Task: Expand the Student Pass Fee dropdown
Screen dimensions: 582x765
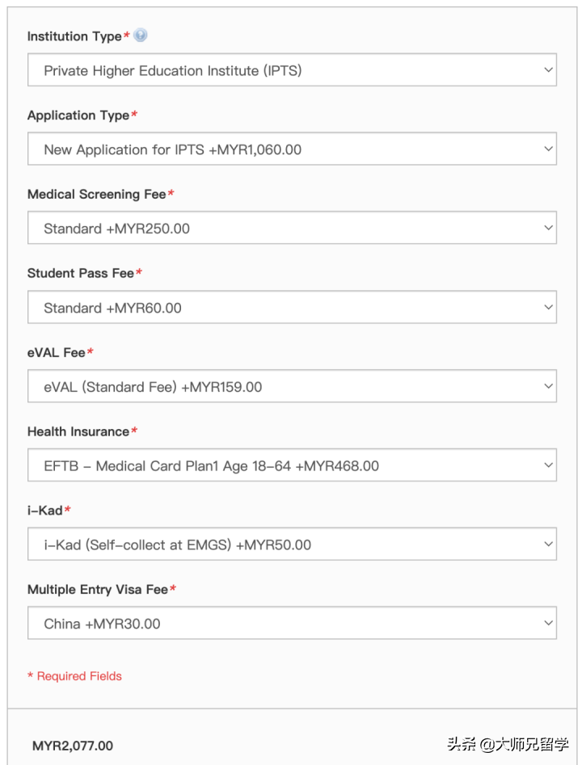Action: click(x=291, y=308)
